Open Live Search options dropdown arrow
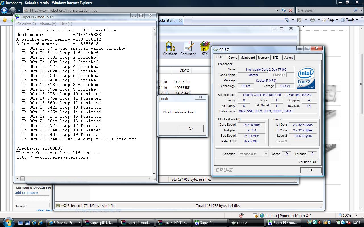Image resolution: width=364 pixels, height=227 pixels. click(361, 10)
